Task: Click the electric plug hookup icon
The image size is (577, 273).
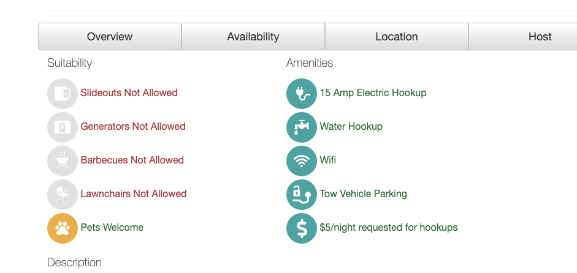Action: point(302,93)
